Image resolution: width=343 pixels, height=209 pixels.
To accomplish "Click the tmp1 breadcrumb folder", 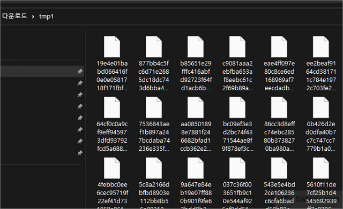I will coord(46,17).
